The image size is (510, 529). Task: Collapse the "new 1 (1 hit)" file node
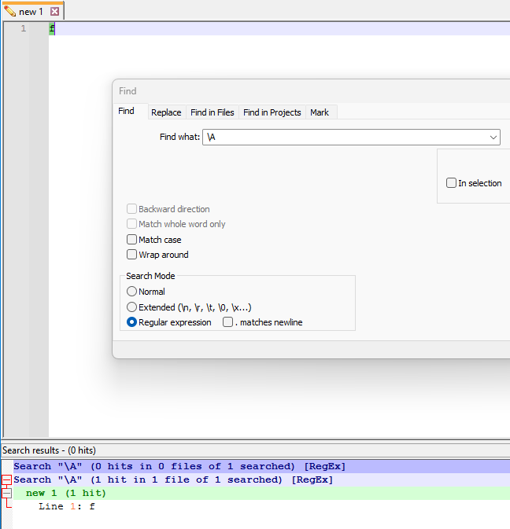coord(6,493)
